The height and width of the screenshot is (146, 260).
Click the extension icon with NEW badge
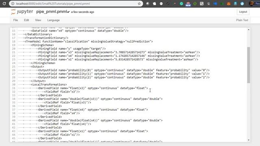188,4
